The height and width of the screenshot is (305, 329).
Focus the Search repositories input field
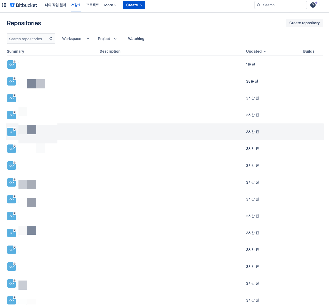(x=28, y=39)
